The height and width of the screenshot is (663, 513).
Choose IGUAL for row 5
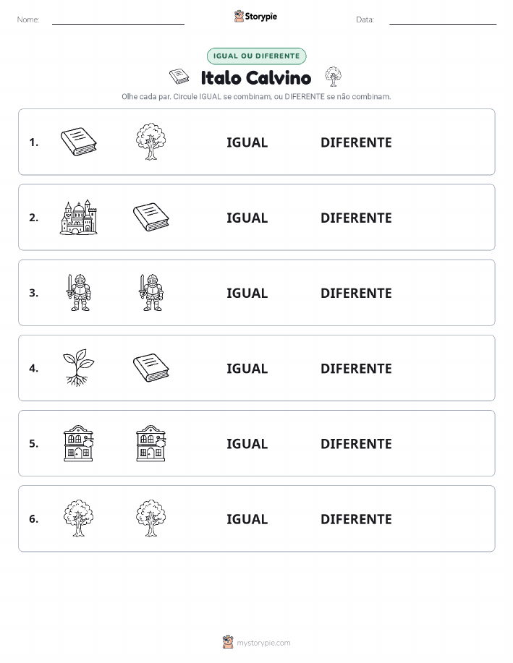click(247, 443)
